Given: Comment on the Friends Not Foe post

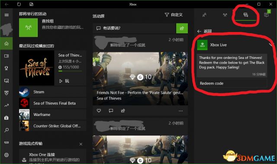Looking at the screenshot, I should click(111, 111).
